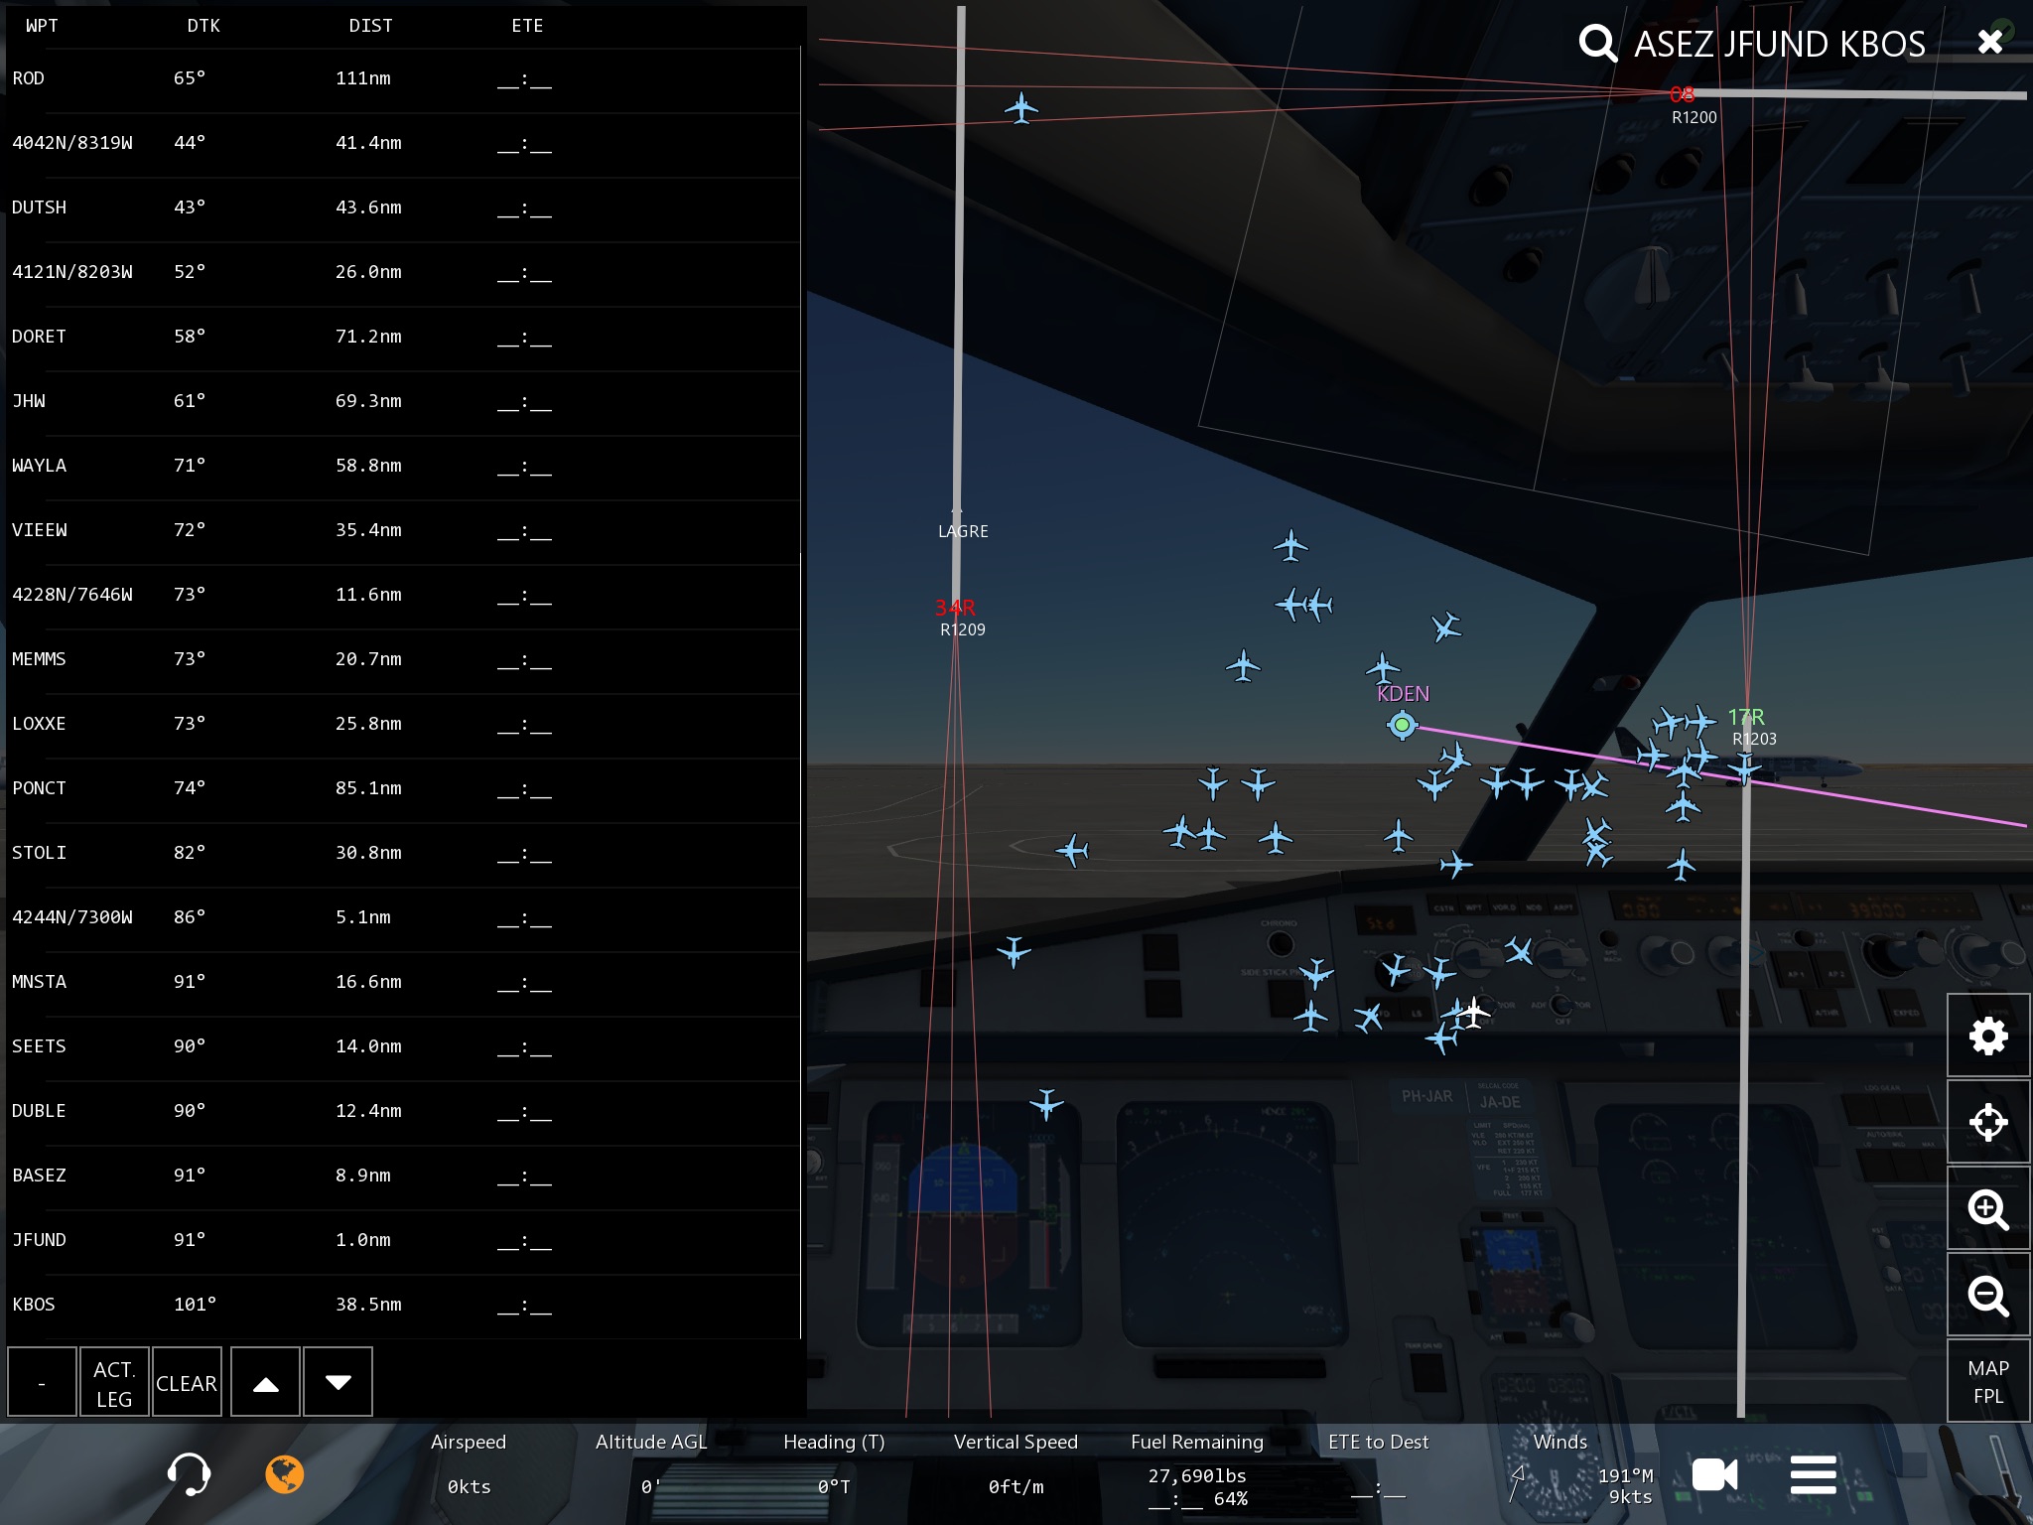The image size is (2033, 1525).
Task: Move waypoint up with arrow button
Action: (265, 1382)
